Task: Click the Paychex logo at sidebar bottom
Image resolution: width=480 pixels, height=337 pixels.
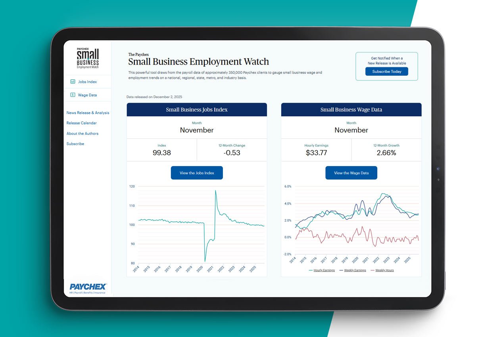Action: 87,287
